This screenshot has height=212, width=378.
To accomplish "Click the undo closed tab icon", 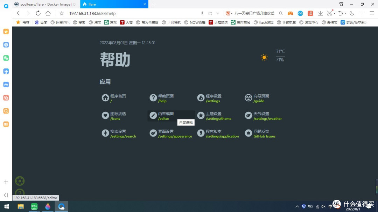I will point(341,13).
